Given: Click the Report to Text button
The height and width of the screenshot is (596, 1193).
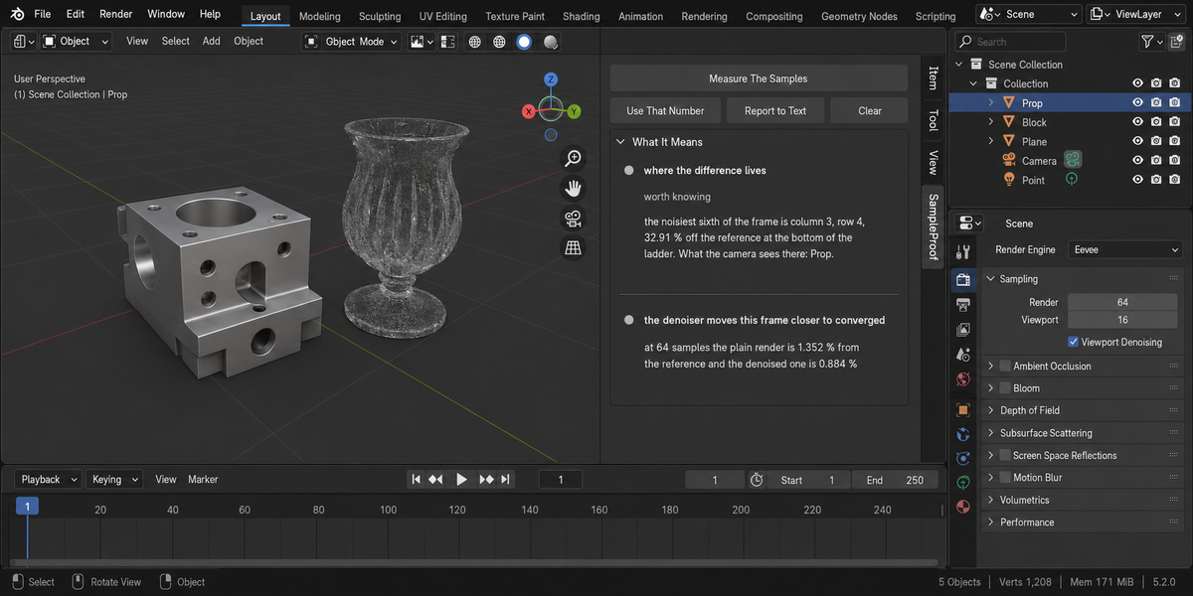Looking at the screenshot, I should point(775,111).
